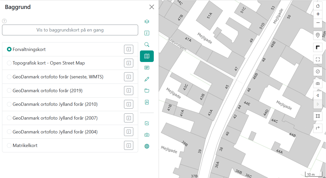
Task: Go to previous map extent
Action: pos(318,96)
